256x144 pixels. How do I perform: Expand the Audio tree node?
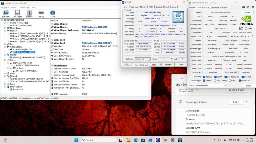pyautogui.click(x=5, y=73)
